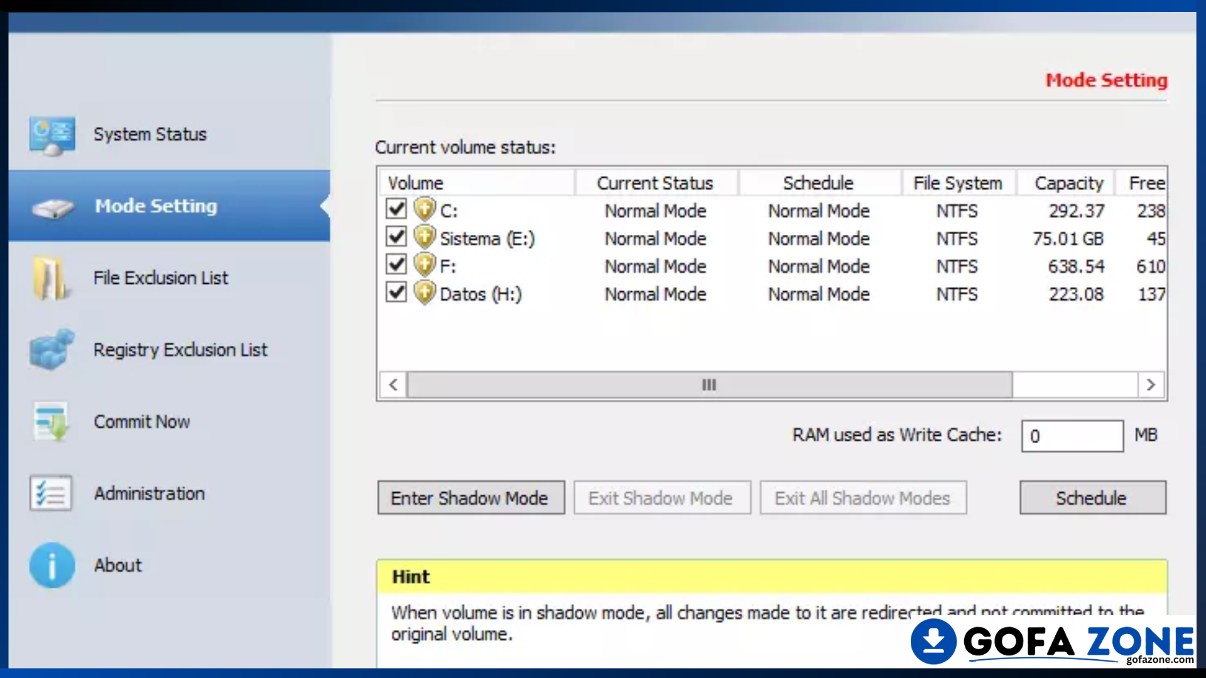Uncheck the C: volume checkbox
The width and height of the screenshot is (1206, 678).
(x=396, y=208)
